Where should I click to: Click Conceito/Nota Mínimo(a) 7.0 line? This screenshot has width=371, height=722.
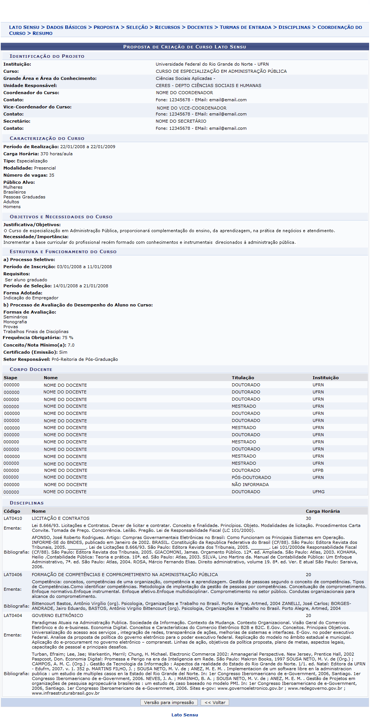[39, 345]
